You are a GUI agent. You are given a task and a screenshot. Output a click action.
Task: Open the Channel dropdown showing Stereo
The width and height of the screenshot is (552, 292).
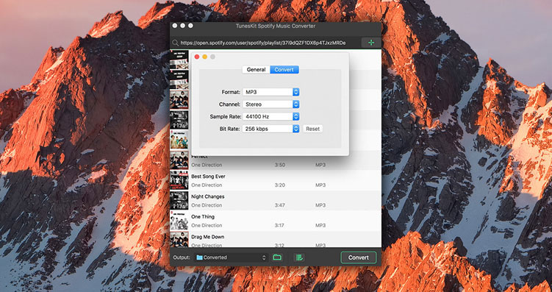pos(271,104)
